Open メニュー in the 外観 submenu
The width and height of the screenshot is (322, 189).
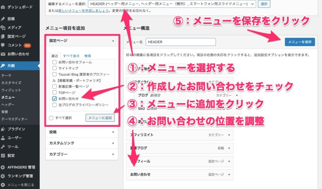(x=8, y=98)
